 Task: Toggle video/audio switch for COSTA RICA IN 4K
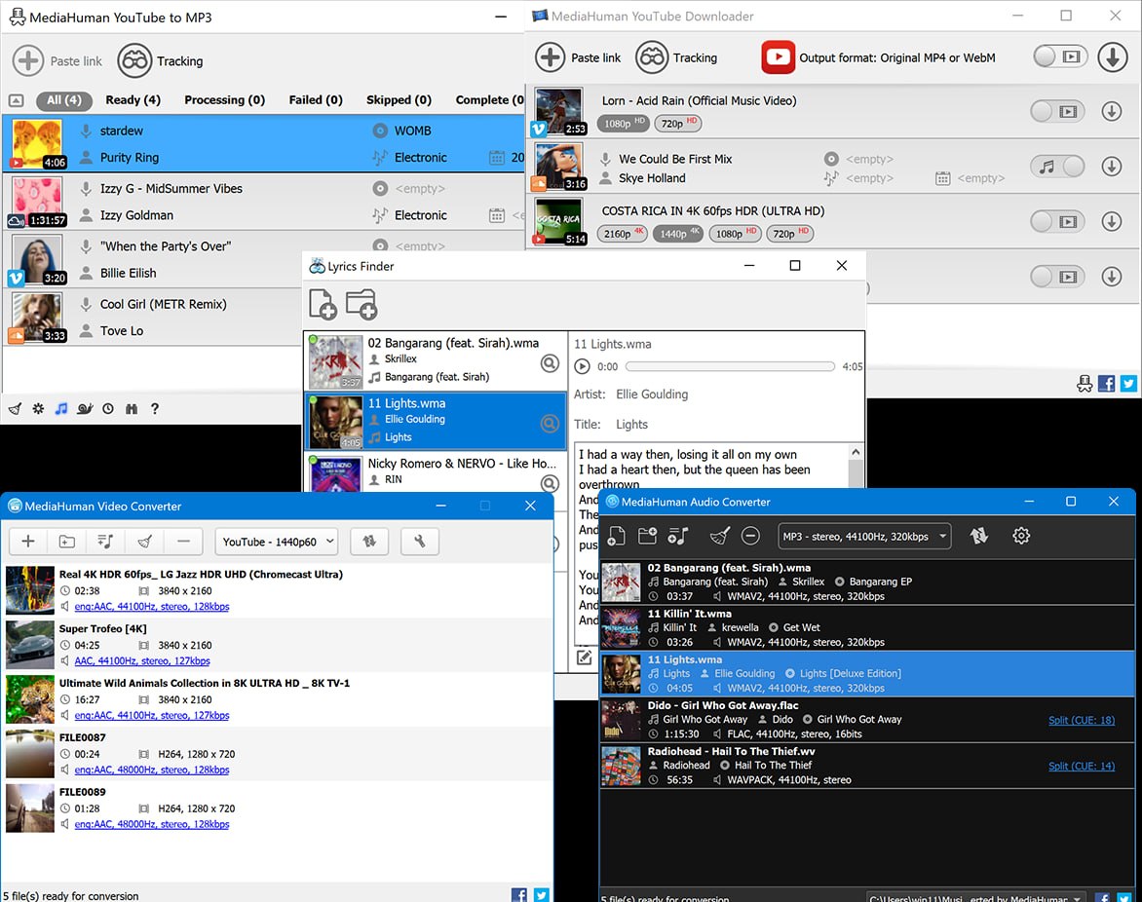[1057, 221]
